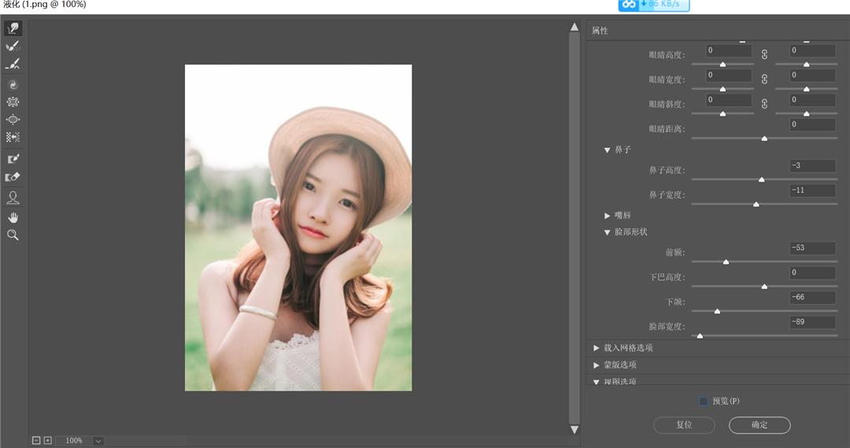
Task: Pick the Bloat tool
Action: pos(13,120)
